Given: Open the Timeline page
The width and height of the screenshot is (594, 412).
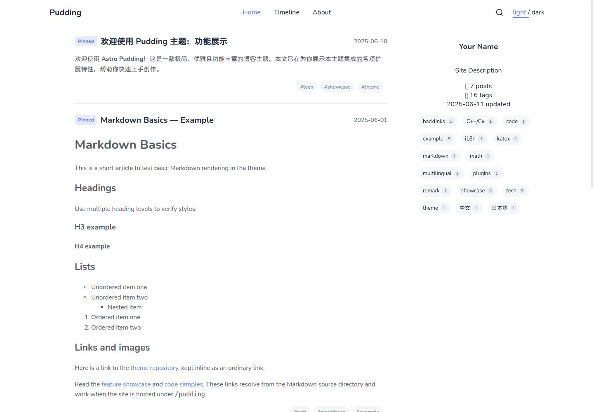Looking at the screenshot, I should [287, 12].
